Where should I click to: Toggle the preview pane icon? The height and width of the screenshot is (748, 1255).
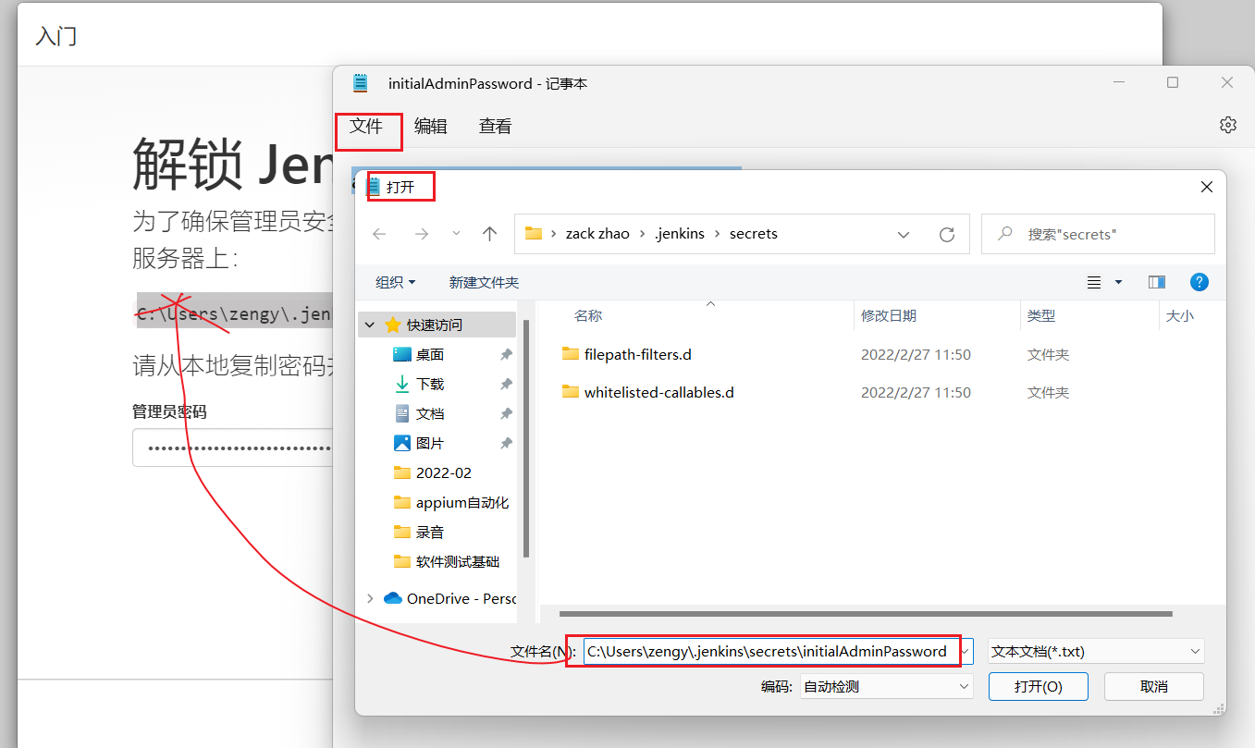coord(1157,282)
